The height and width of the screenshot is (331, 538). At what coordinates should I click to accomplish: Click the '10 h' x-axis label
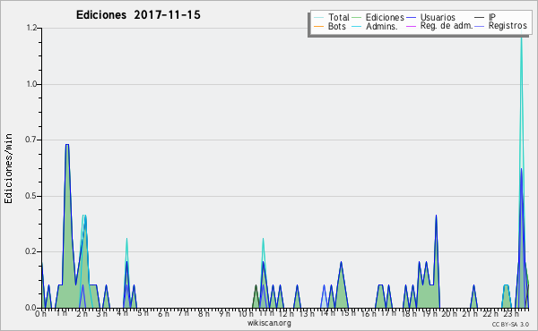tap(246, 313)
